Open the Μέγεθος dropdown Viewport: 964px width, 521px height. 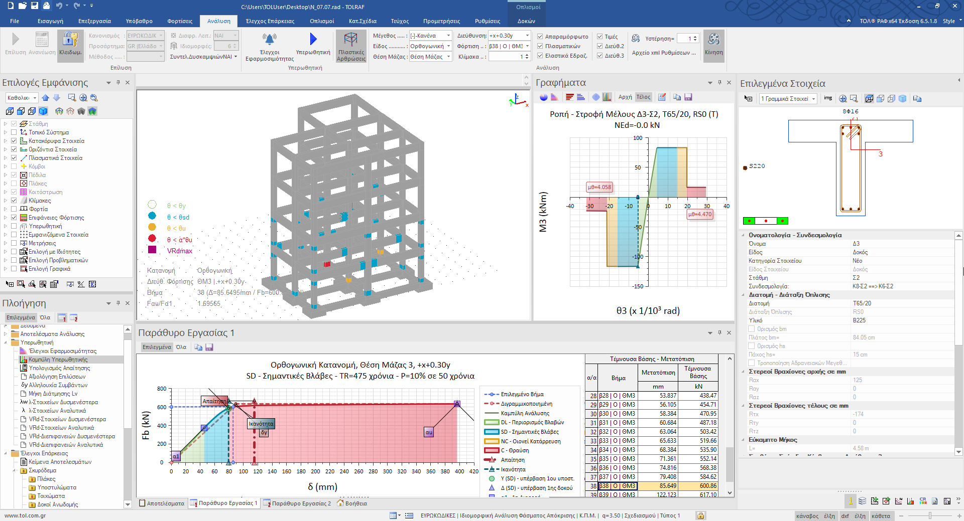[x=448, y=36]
